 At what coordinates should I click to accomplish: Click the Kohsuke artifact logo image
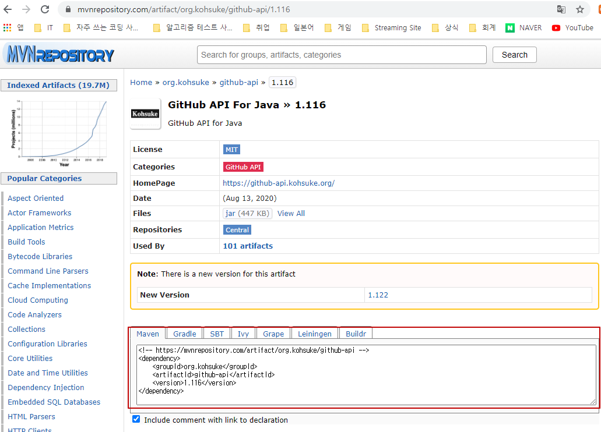point(145,114)
